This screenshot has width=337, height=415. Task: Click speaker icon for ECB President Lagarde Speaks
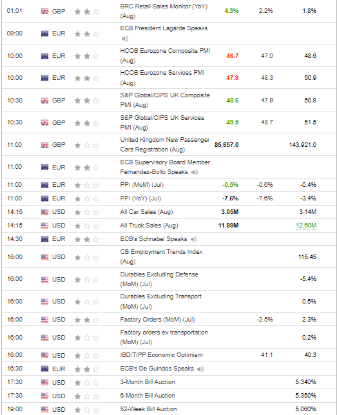125,39
